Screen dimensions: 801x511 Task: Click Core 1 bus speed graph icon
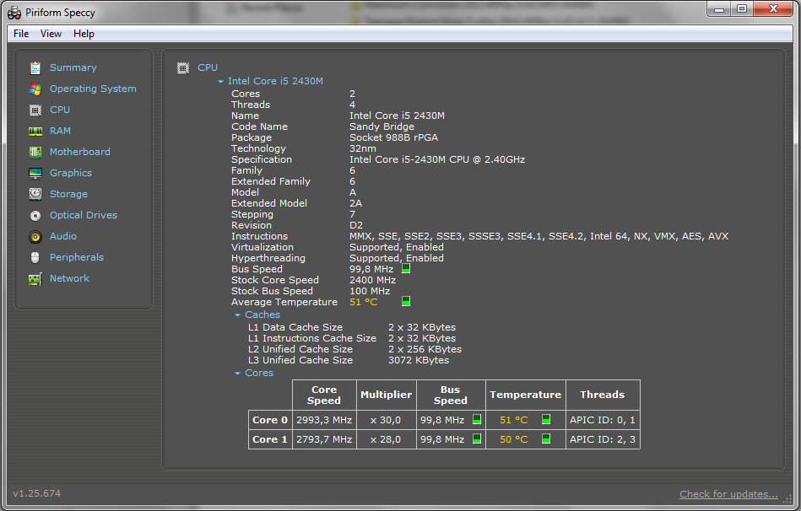[x=477, y=438]
